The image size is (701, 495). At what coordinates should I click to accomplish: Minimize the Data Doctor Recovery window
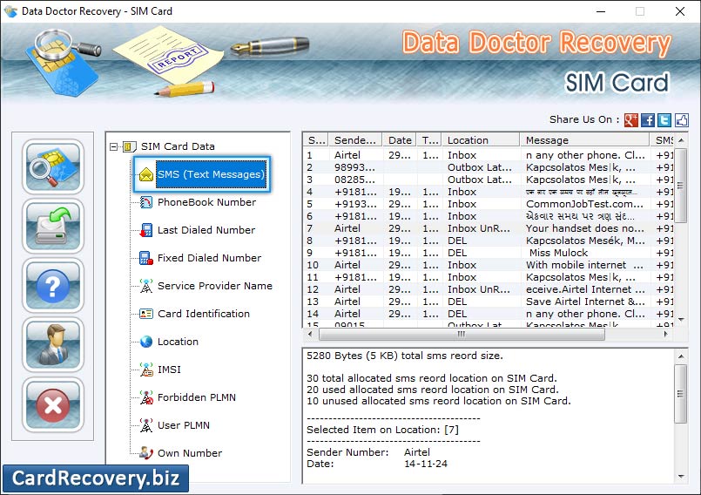tap(601, 11)
